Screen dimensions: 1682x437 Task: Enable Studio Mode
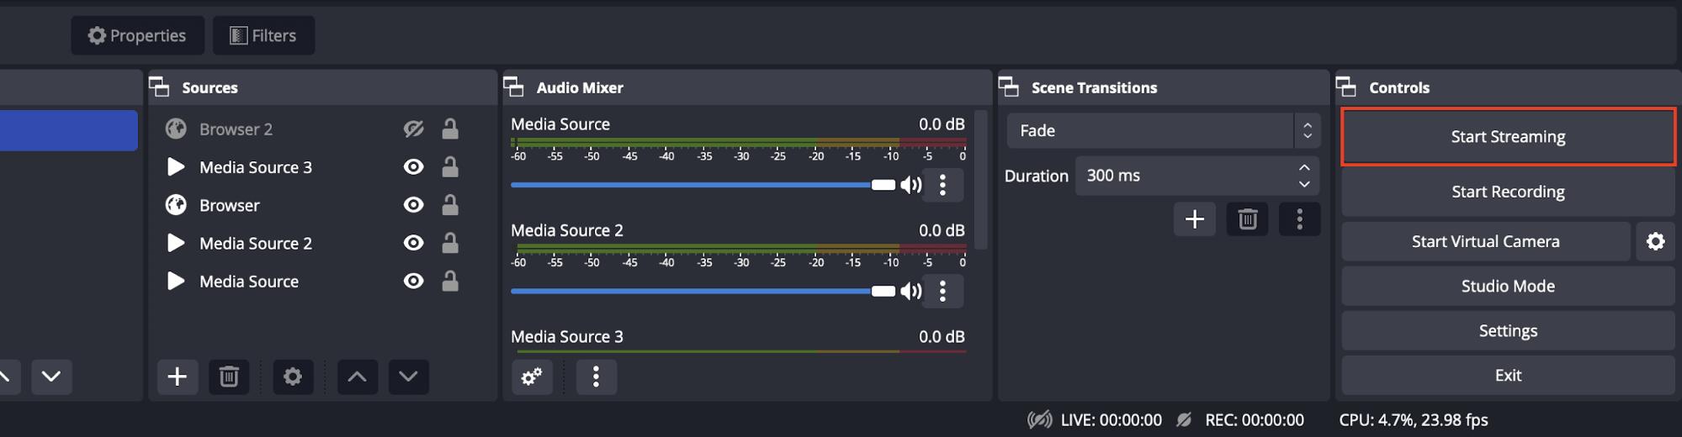pos(1508,287)
